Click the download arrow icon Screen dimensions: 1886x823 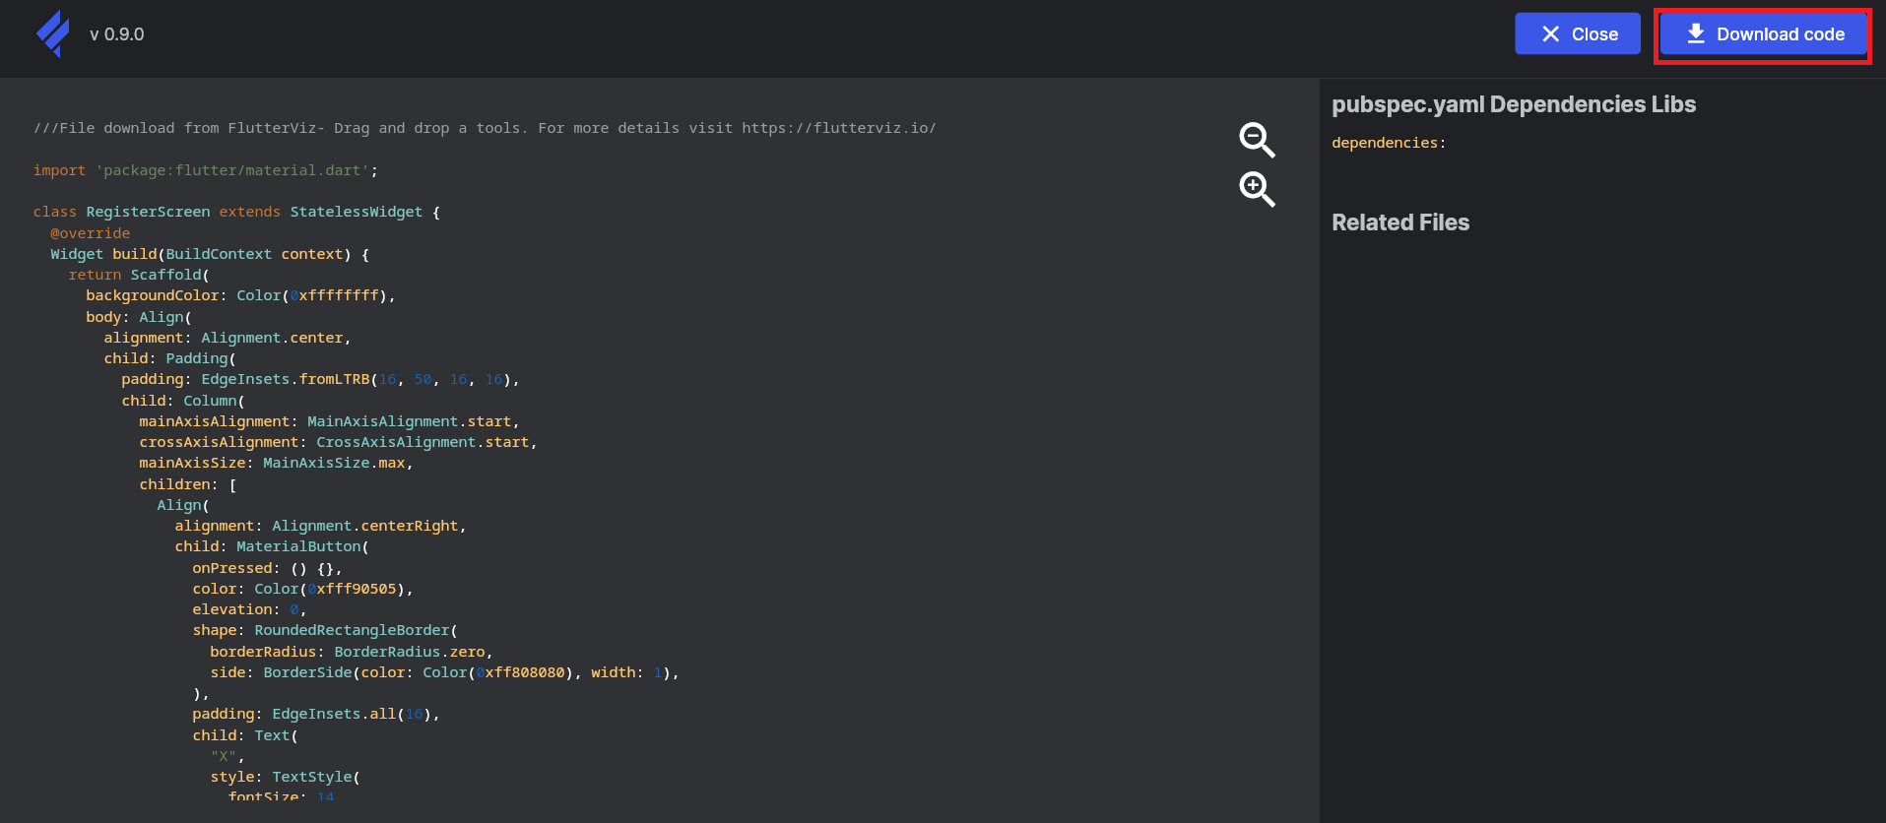(x=1695, y=33)
